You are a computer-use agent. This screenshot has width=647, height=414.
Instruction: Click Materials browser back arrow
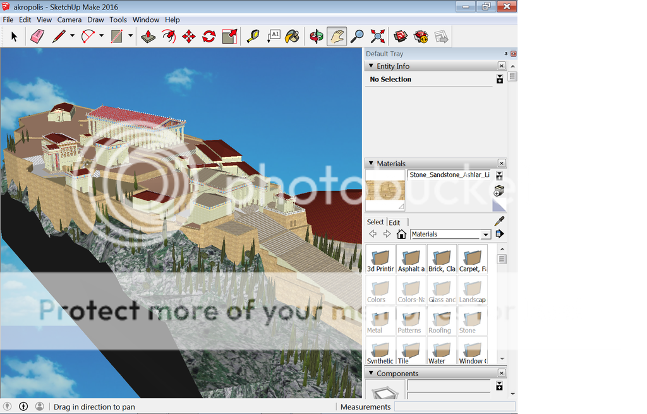click(373, 234)
